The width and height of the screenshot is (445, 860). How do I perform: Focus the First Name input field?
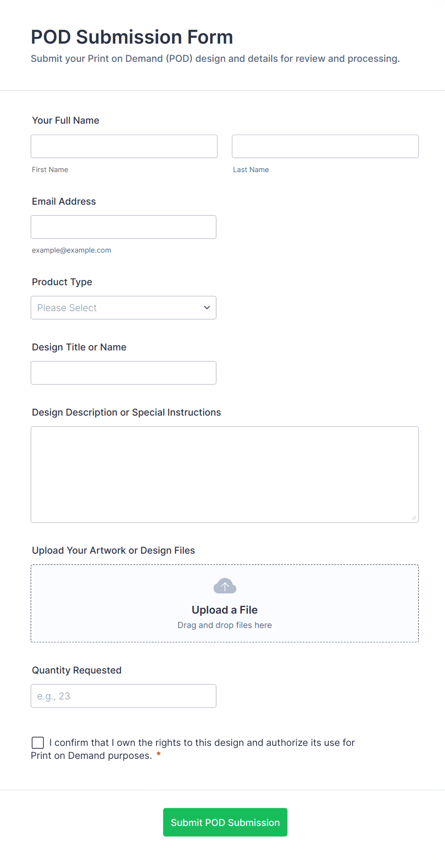coord(124,146)
